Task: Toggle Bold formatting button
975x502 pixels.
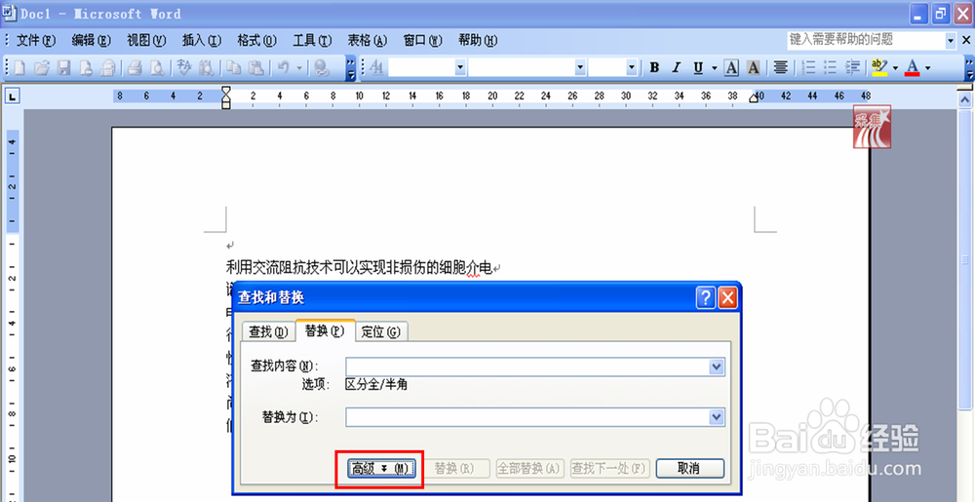Action: 654,67
